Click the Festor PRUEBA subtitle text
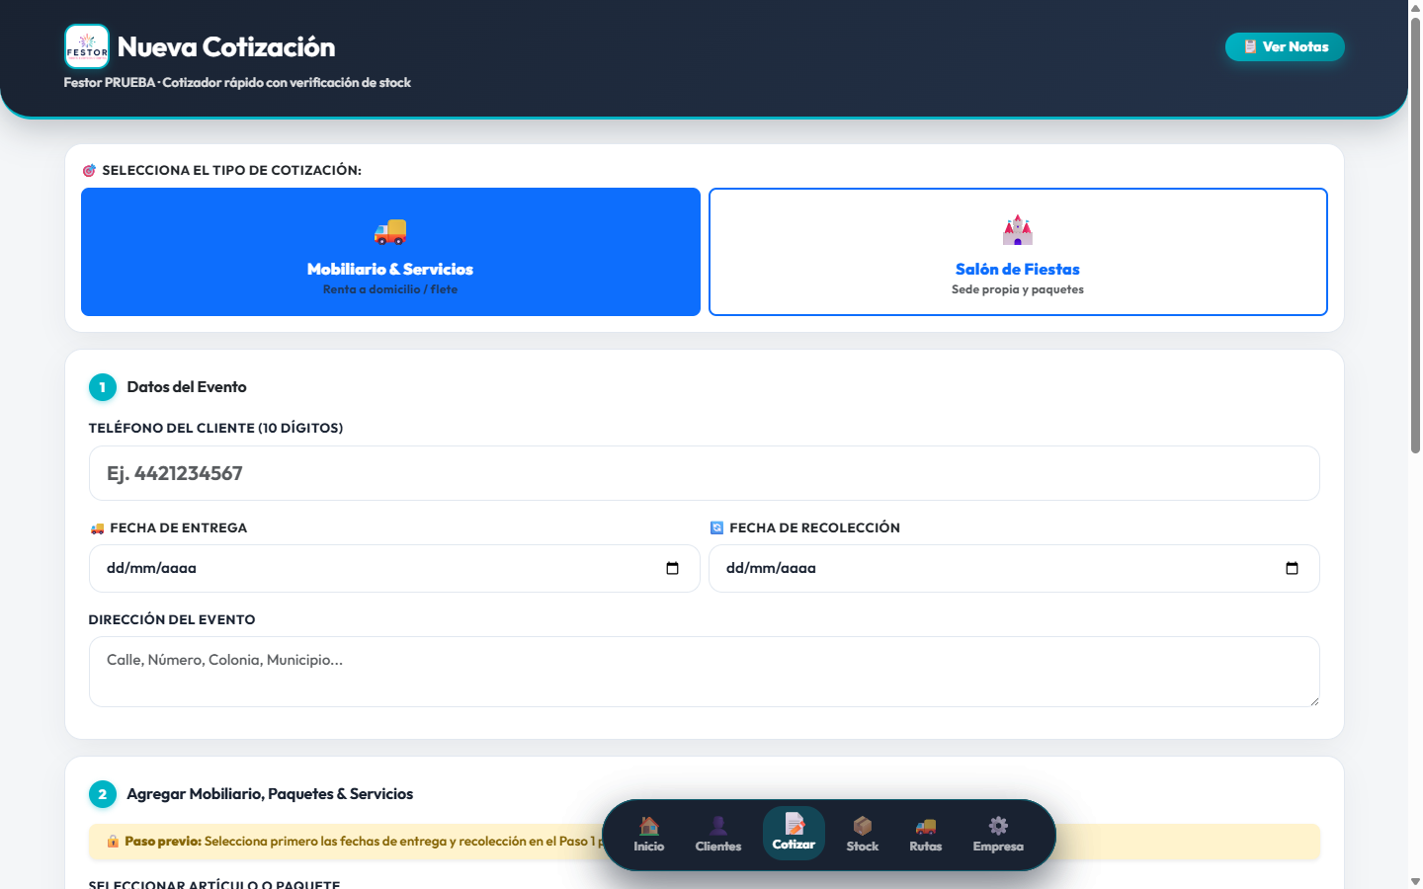 [237, 83]
